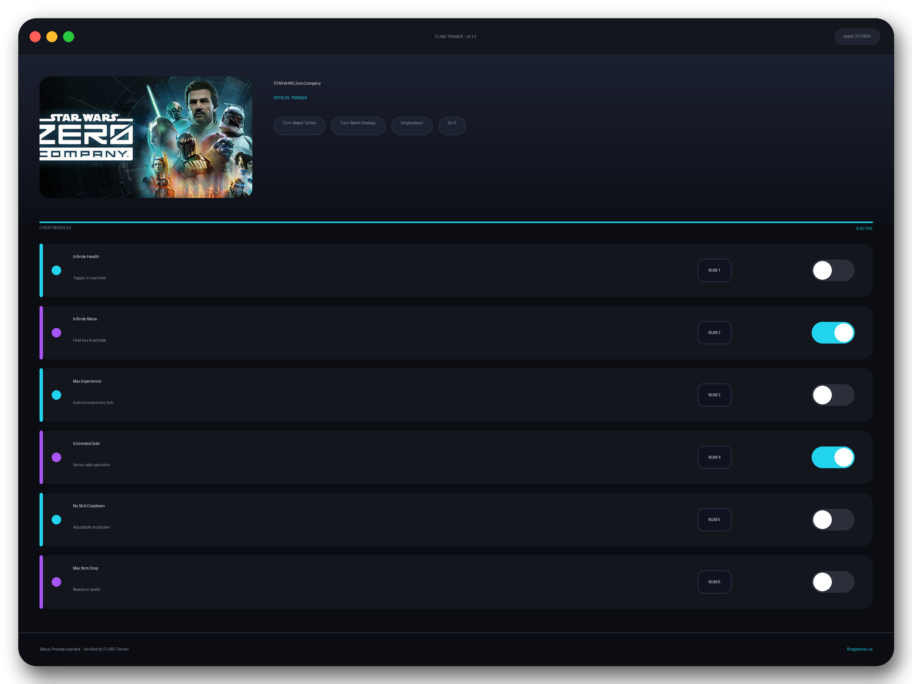The image size is (912, 684).
Task: Click the CHEAT MODULES heading
Action: click(x=55, y=228)
